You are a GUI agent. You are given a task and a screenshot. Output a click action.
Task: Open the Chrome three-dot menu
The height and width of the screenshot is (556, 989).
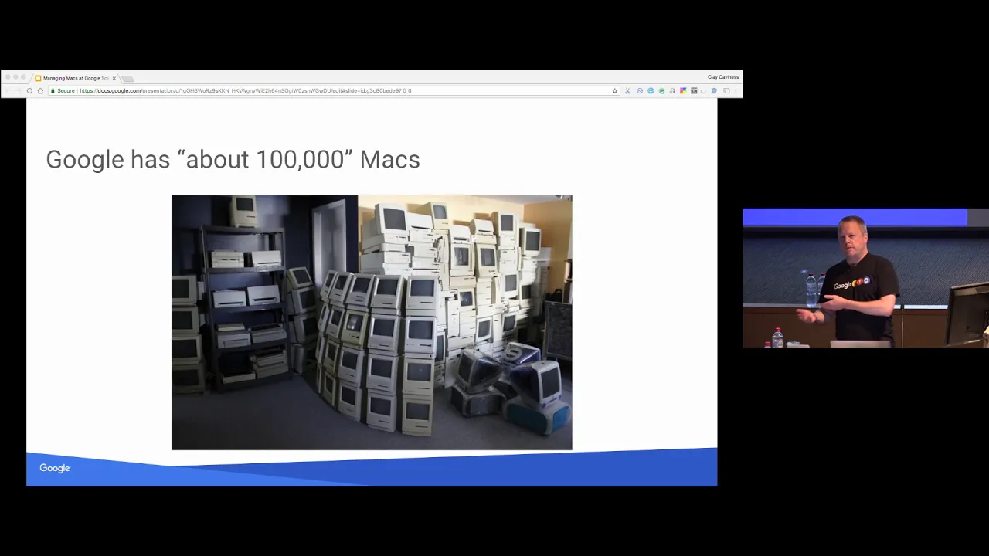736,90
